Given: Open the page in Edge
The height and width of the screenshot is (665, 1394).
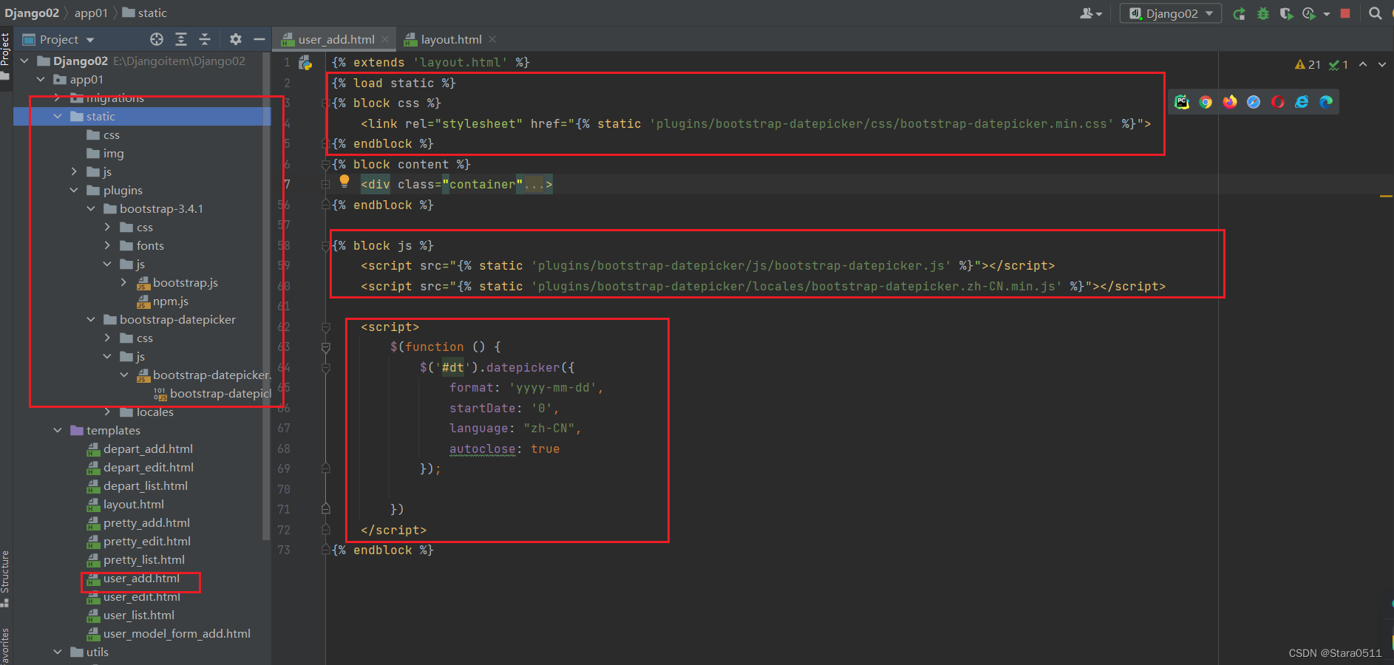Looking at the screenshot, I should point(1326,102).
